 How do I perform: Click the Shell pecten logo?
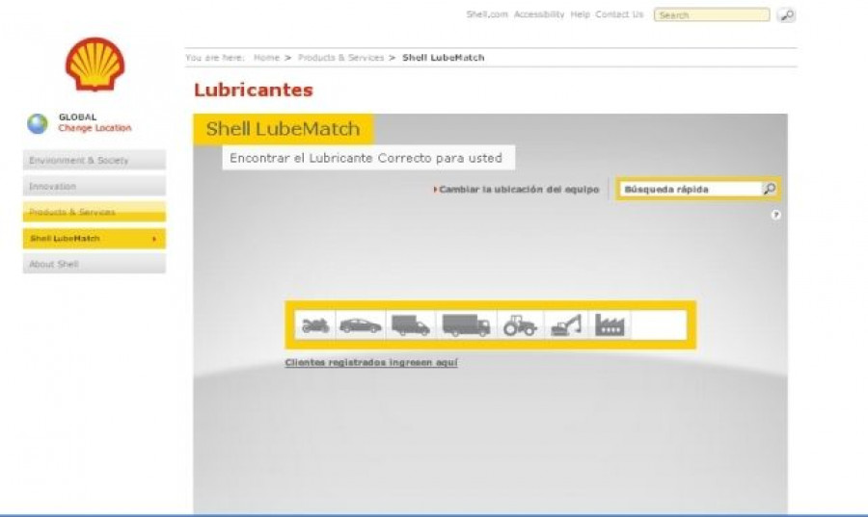(95, 65)
